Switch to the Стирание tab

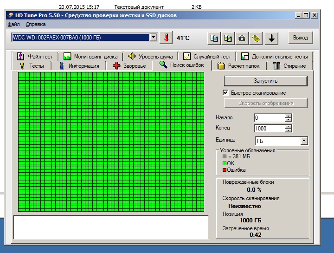pyautogui.click(x=289, y=65)
